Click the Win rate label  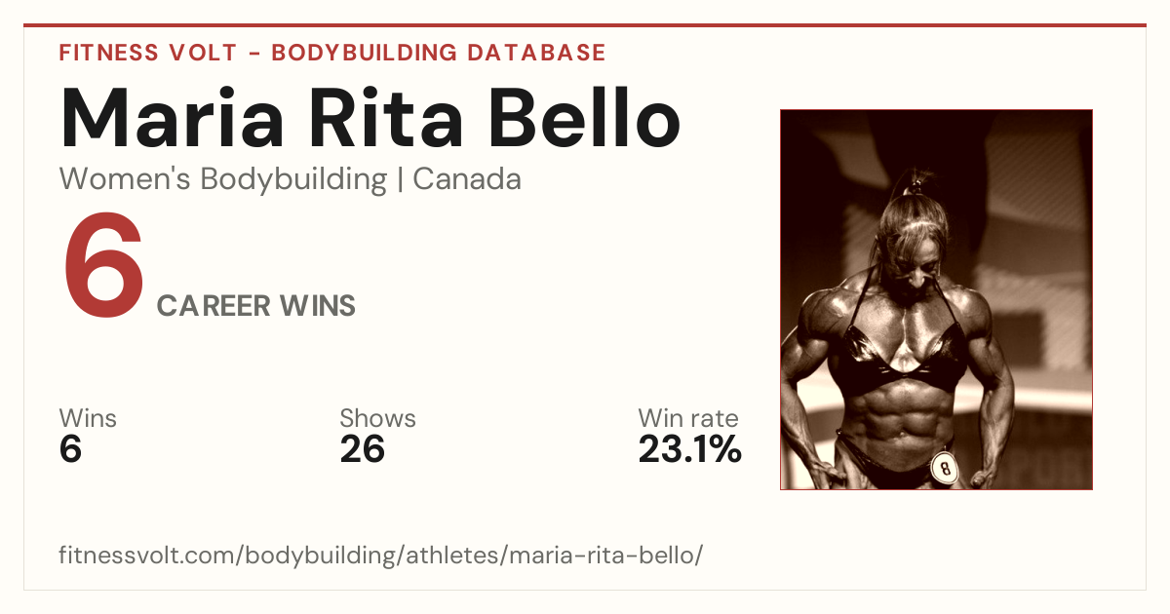(688, 418)
